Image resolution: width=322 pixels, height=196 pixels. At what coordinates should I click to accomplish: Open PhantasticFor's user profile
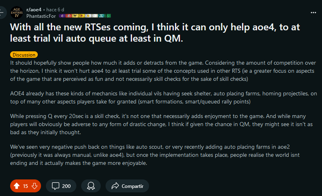pos(41,16)
